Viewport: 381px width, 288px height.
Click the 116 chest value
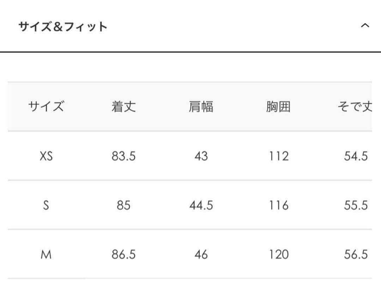tap(279, 205)
